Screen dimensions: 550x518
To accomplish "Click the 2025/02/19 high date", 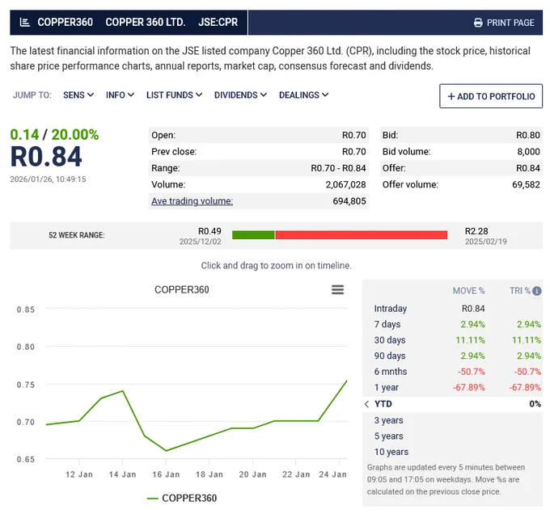I will coord(486,242).
